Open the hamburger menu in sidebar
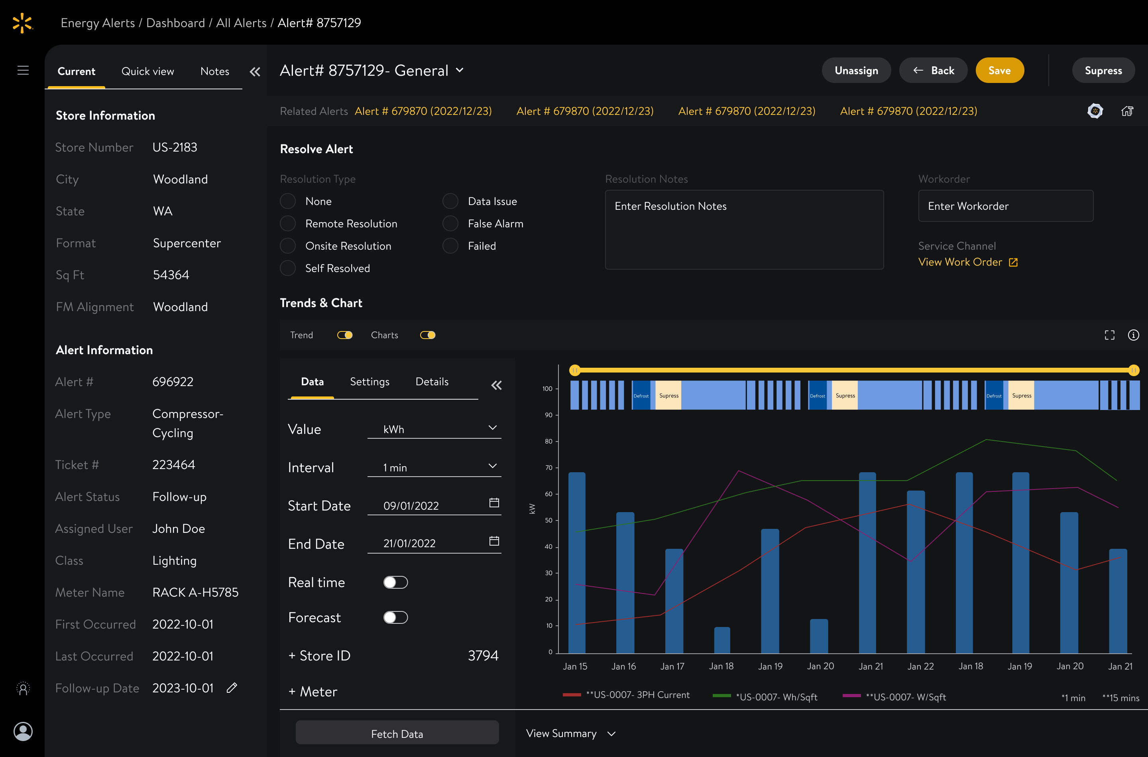The width and height of the screenshot is (1148, 757). [23, 71]
